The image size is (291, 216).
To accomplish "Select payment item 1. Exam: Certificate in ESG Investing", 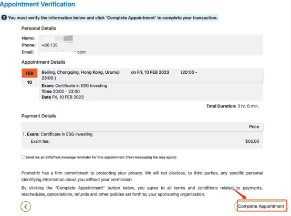I will [58, 134].
